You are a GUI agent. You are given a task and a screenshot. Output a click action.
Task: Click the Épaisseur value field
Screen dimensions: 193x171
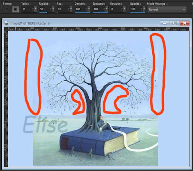[98, 9]
